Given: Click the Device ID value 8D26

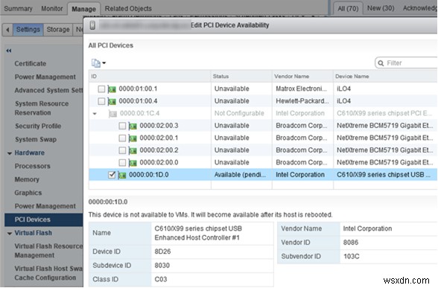Looking at the screenshot, I should coord(162,252).
